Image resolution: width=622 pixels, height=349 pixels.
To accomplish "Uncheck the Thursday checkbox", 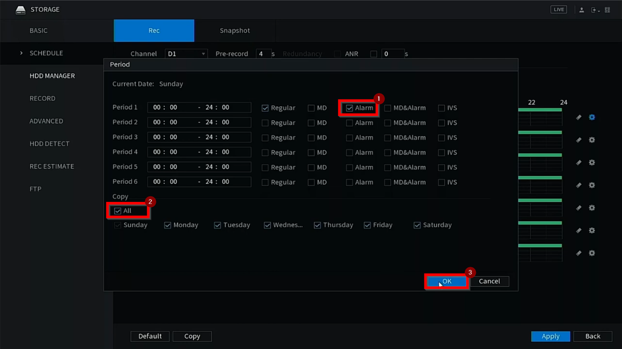I will (317, 225).
